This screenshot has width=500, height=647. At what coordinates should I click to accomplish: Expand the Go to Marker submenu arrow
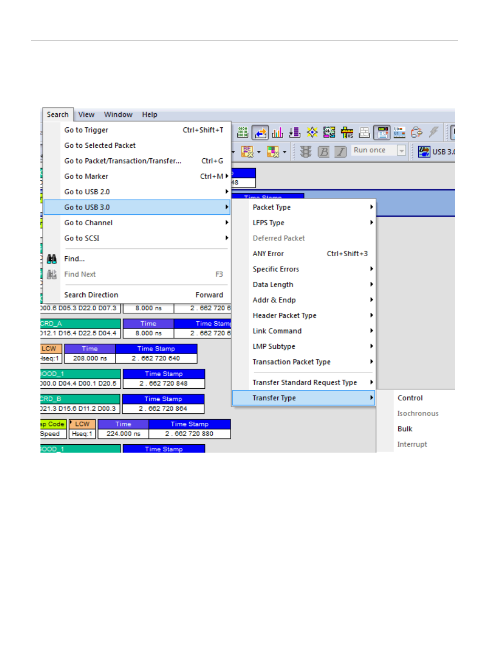pyautogui.click(x=227, y=177)
